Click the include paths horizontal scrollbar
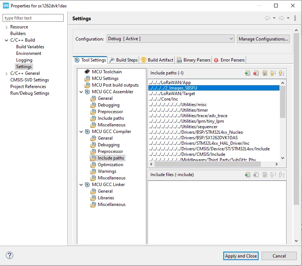302x266 pixels. 207,164
